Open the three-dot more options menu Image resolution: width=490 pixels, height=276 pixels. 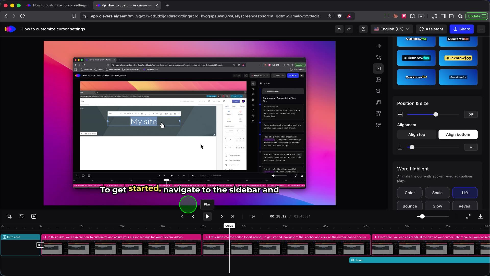pos(481,29)
